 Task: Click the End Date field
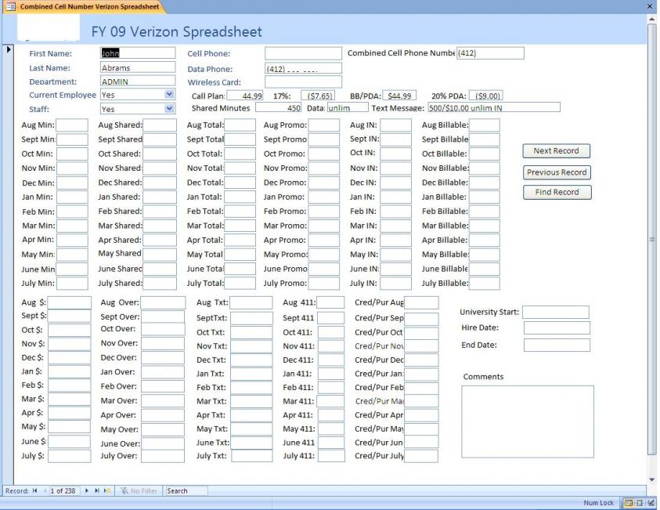[x=557, y=345]
